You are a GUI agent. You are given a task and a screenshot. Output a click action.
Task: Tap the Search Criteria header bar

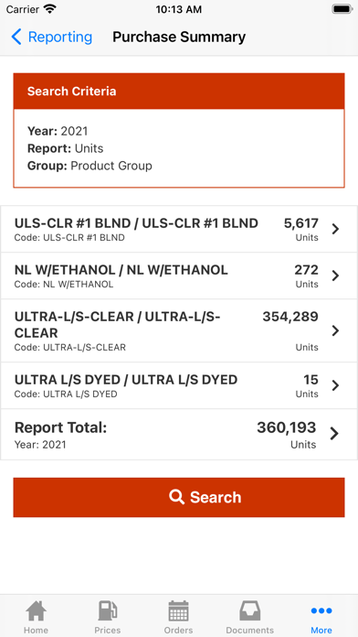[x=179, y=91]
